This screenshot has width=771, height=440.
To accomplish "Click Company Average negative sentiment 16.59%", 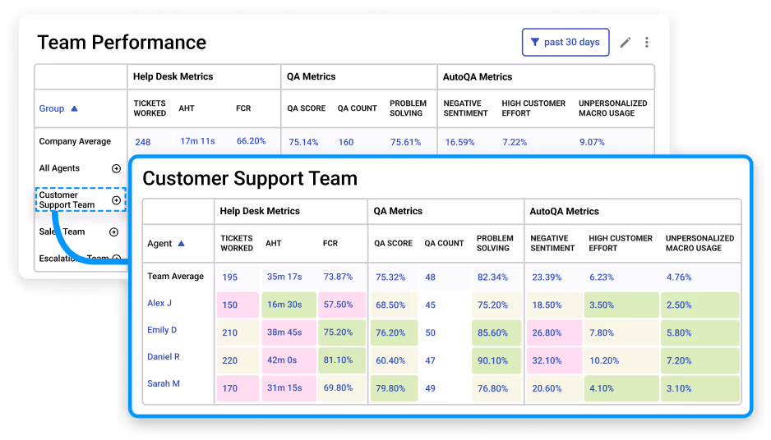I will tap(459, 142).
